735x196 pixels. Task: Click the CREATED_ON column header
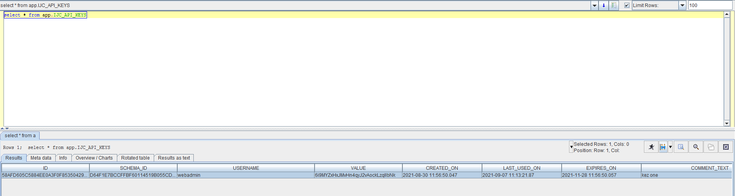coord(442,168)
